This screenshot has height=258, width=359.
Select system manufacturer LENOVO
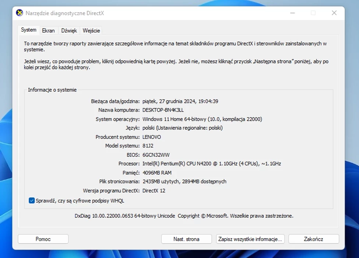point(152,137)
